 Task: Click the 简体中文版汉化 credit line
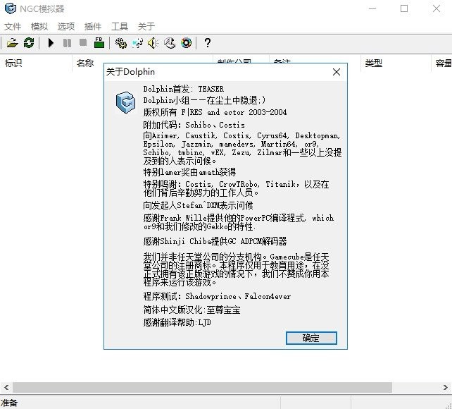coord(192,310)
